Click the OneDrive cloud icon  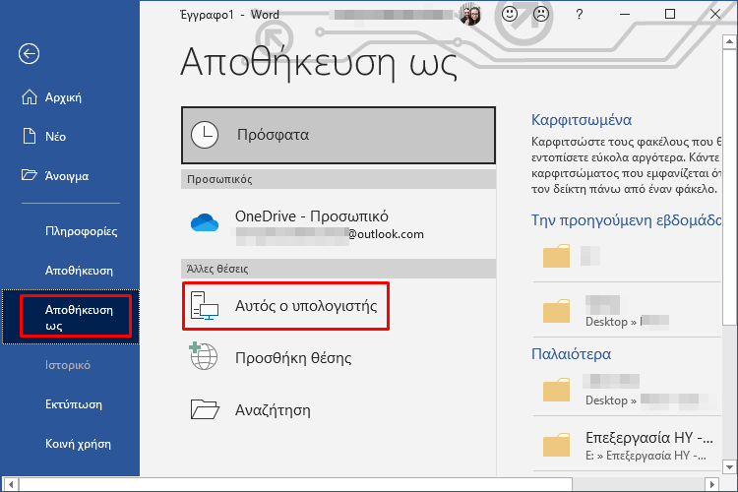[205, 222]
